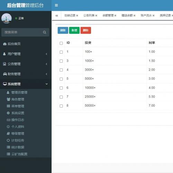Open 角色管理 group icon item
This screenshot has width=173, height=173.
(8, 99)
